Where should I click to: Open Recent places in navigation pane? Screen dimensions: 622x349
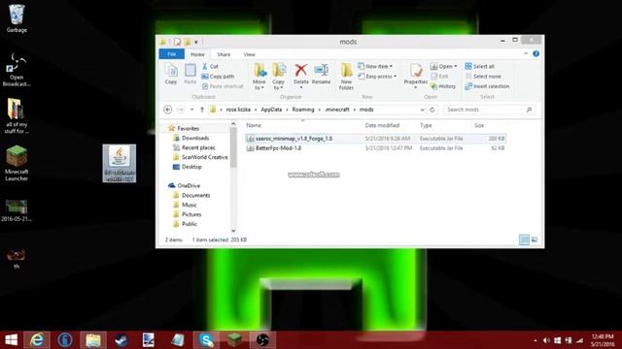pyautogui.click(x=198, y=147)
